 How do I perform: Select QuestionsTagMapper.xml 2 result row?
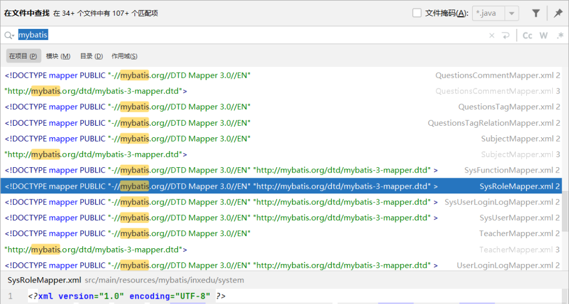pos(281,107)
